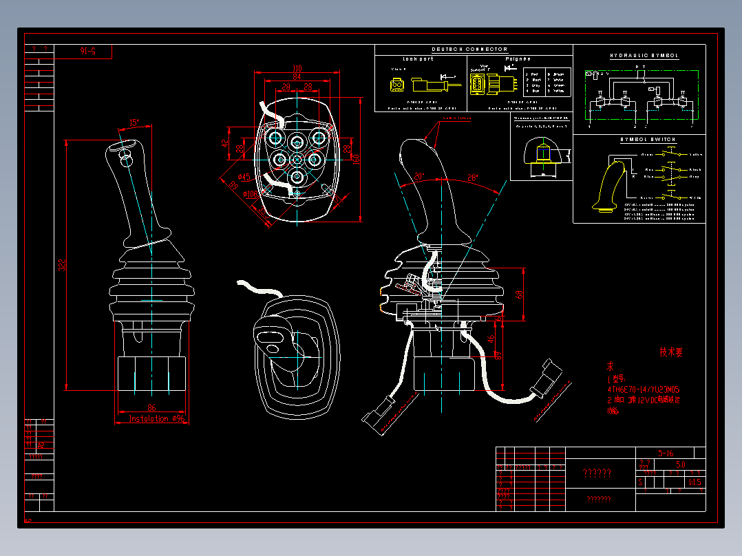
Task: Click the 'A2' sheet size cell
Action: (x=41, y=445)
